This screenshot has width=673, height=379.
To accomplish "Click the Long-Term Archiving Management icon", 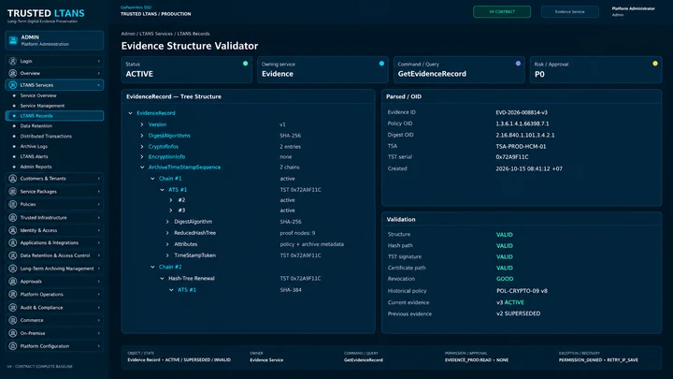I will (13, 269).
